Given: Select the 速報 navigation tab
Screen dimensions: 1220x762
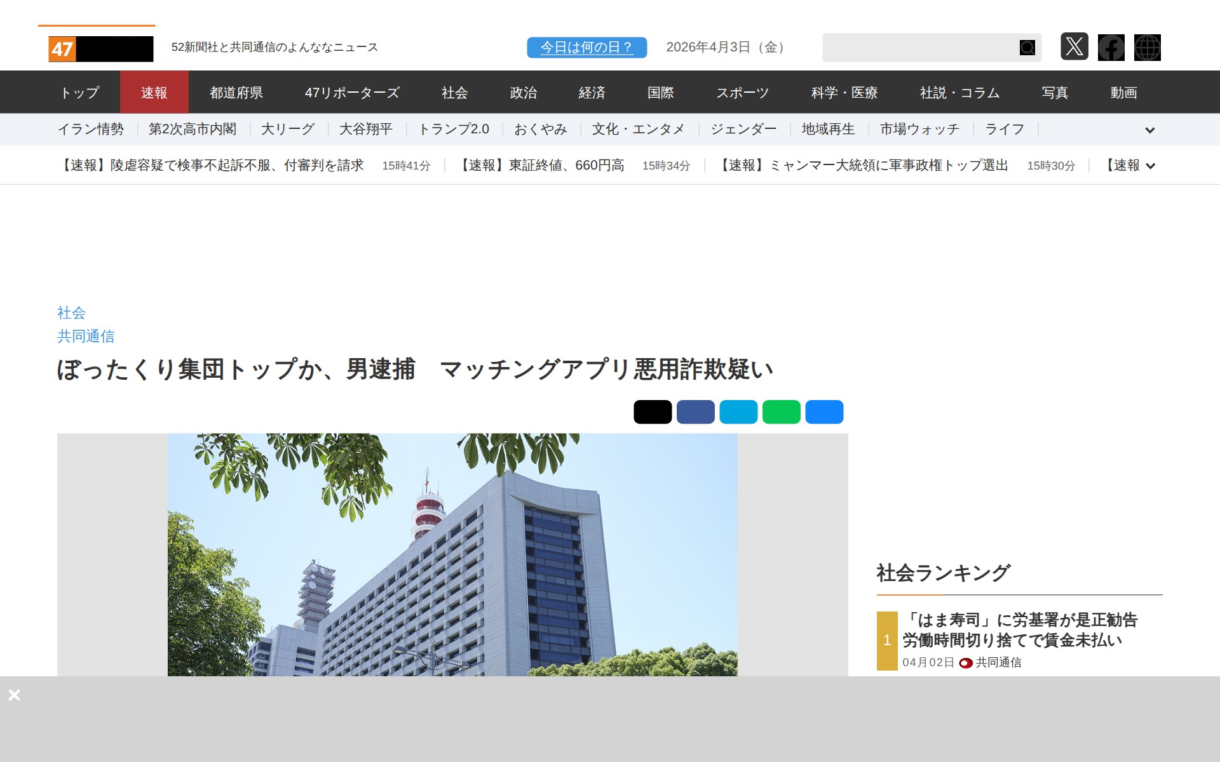Looking at the screenshot, I should (x=154, y=93).
